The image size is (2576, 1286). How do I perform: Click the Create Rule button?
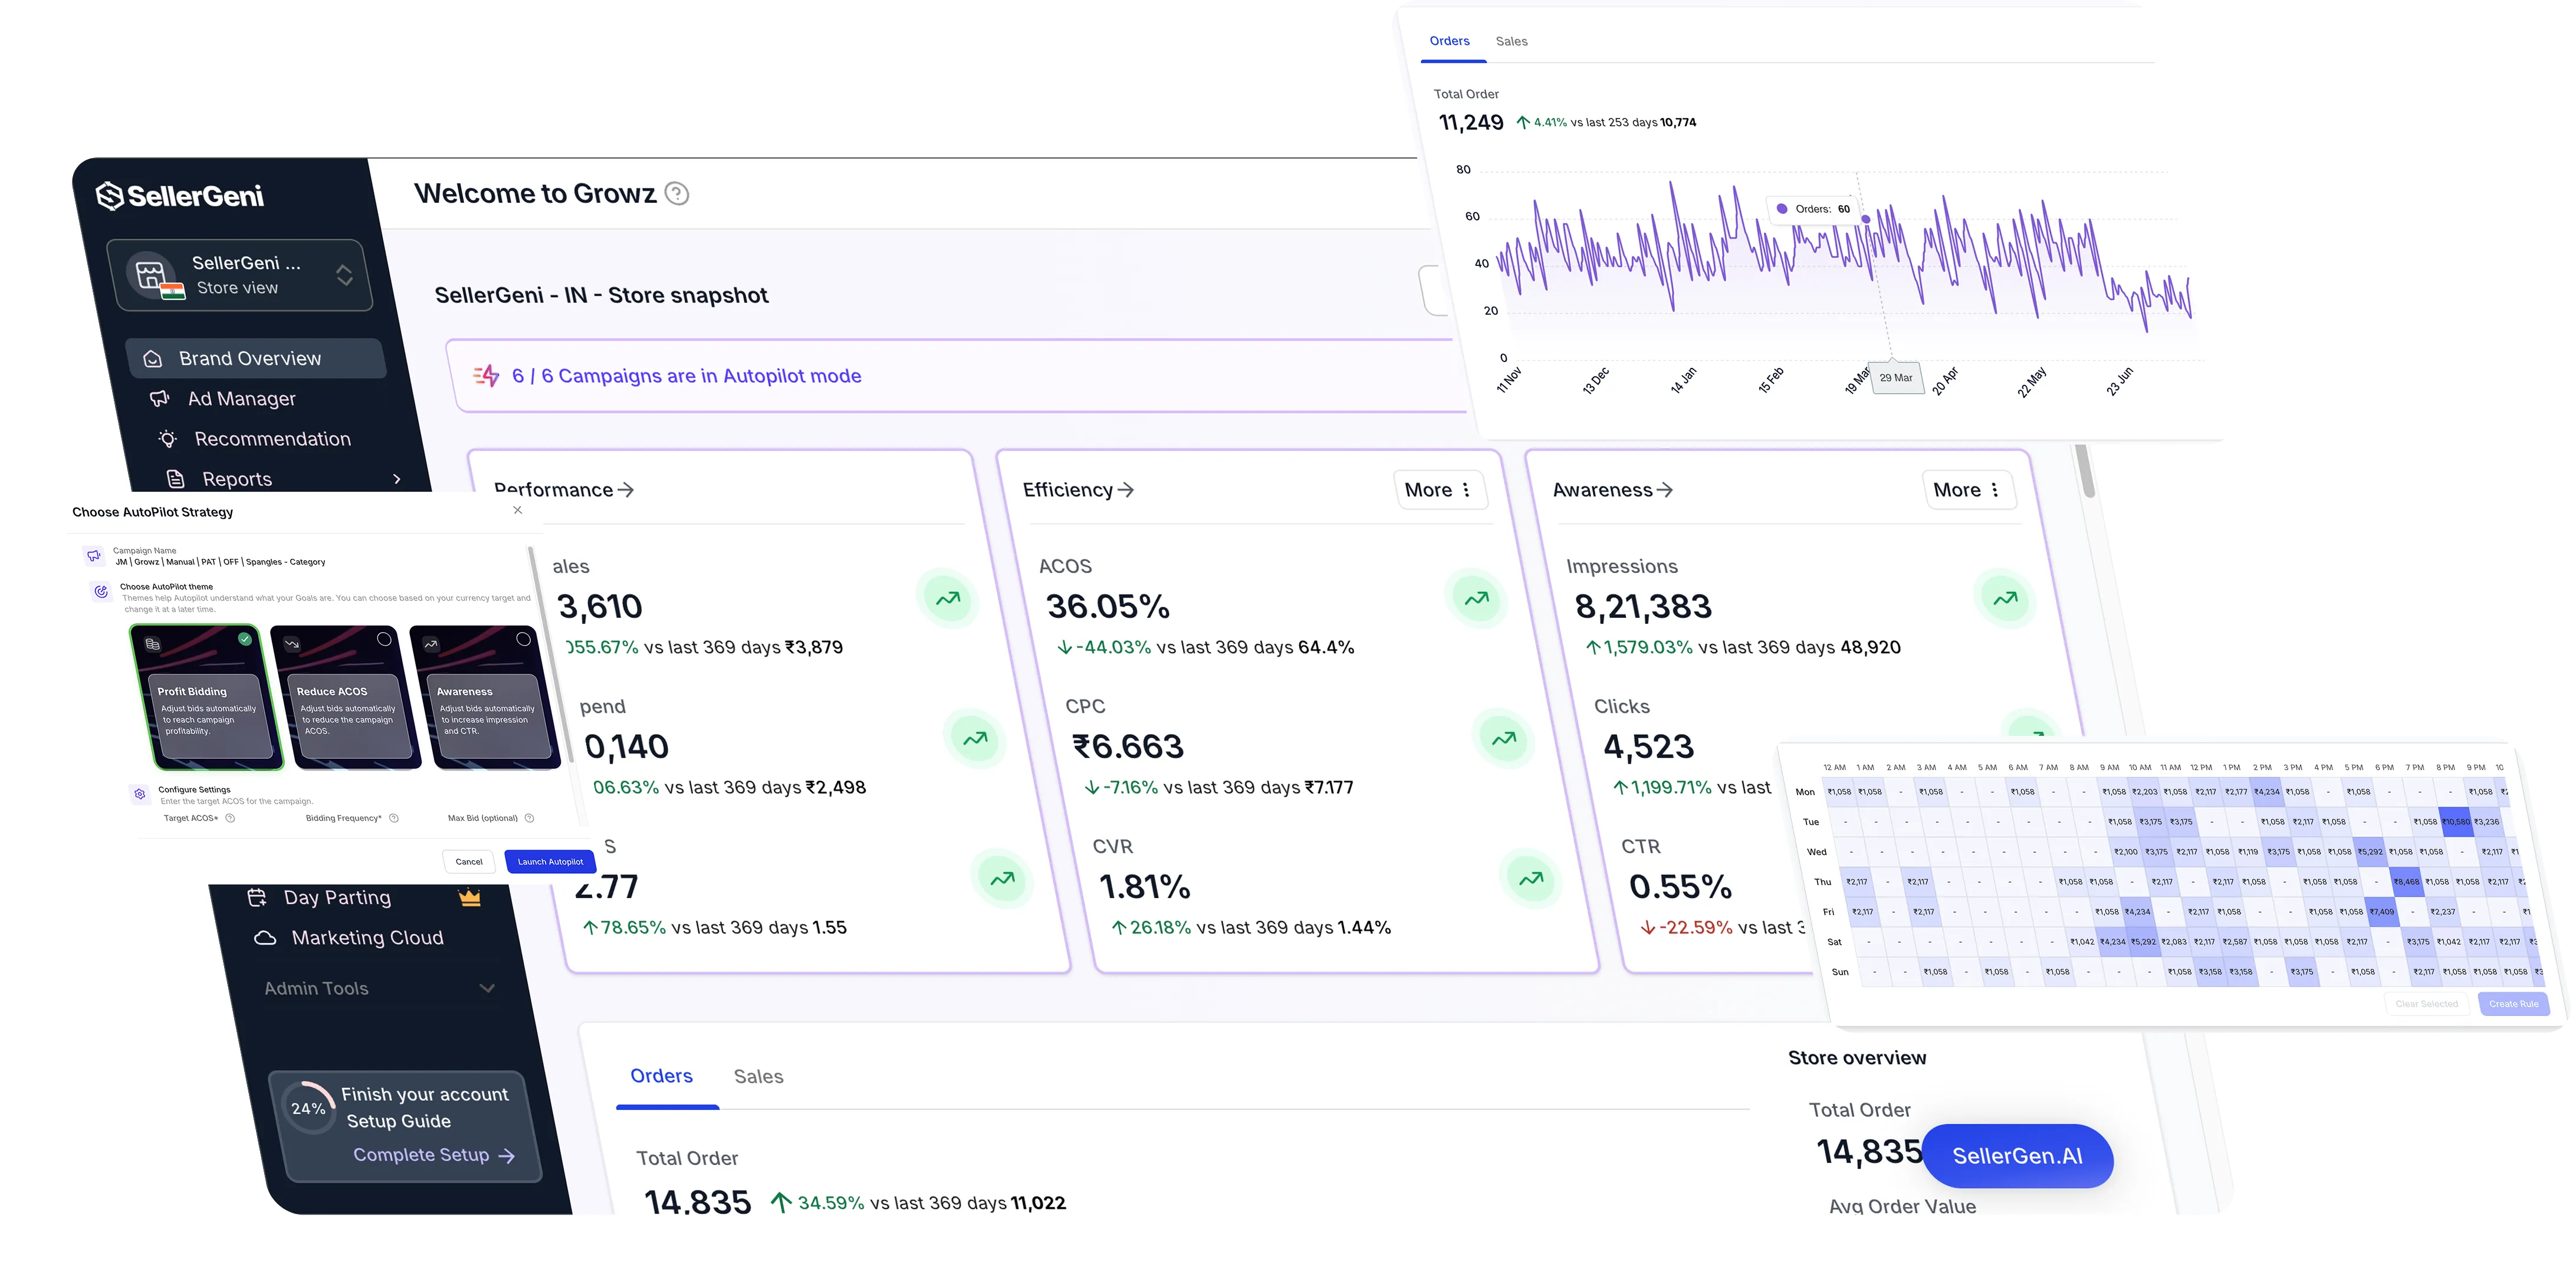point(2513,1003)
